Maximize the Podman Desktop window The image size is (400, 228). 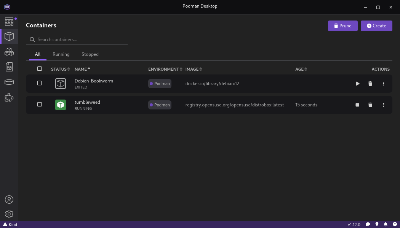tap(378, 7)
